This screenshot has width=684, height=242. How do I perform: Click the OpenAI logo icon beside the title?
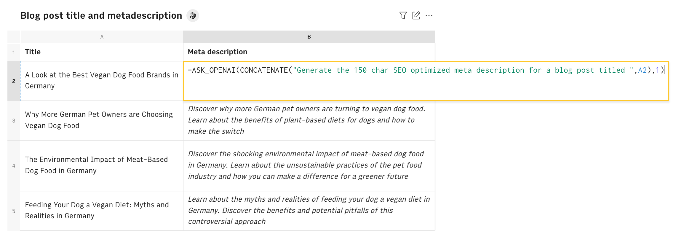(x=193, y=15)
